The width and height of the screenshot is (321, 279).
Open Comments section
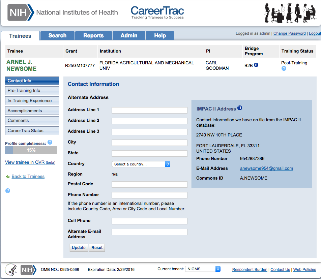coord(32,121)
